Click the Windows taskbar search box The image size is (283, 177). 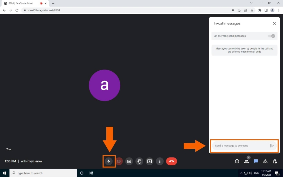click(x=43, y=173)
